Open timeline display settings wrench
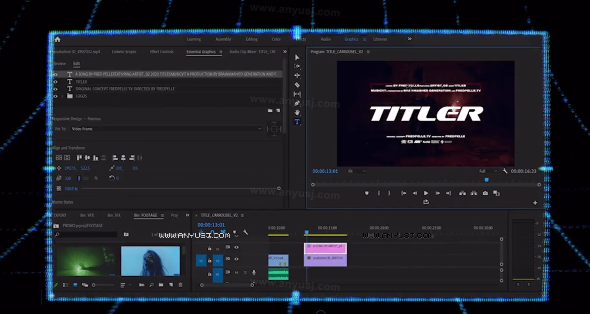The width and height of the screenshot is (590, 314). [x=245, y=232]
